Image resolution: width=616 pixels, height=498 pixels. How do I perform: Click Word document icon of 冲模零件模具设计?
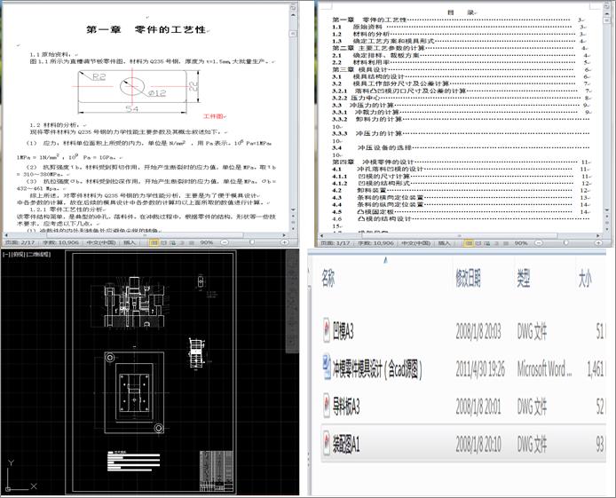pos(327,368)
